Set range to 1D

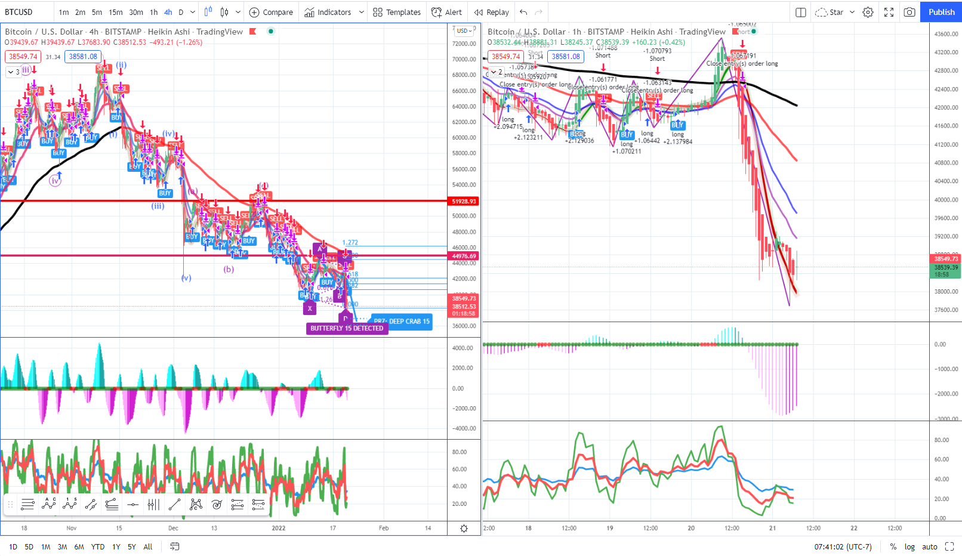point(13,546)
